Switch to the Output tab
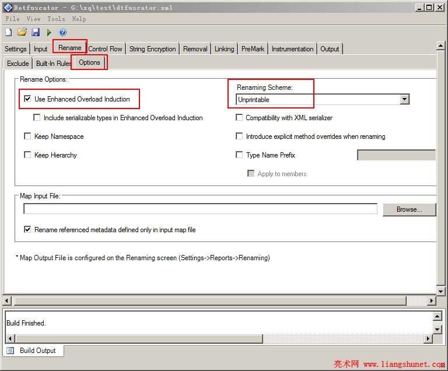Image resolution: width=448 pixels, height=371 pixels. [330, 49]
